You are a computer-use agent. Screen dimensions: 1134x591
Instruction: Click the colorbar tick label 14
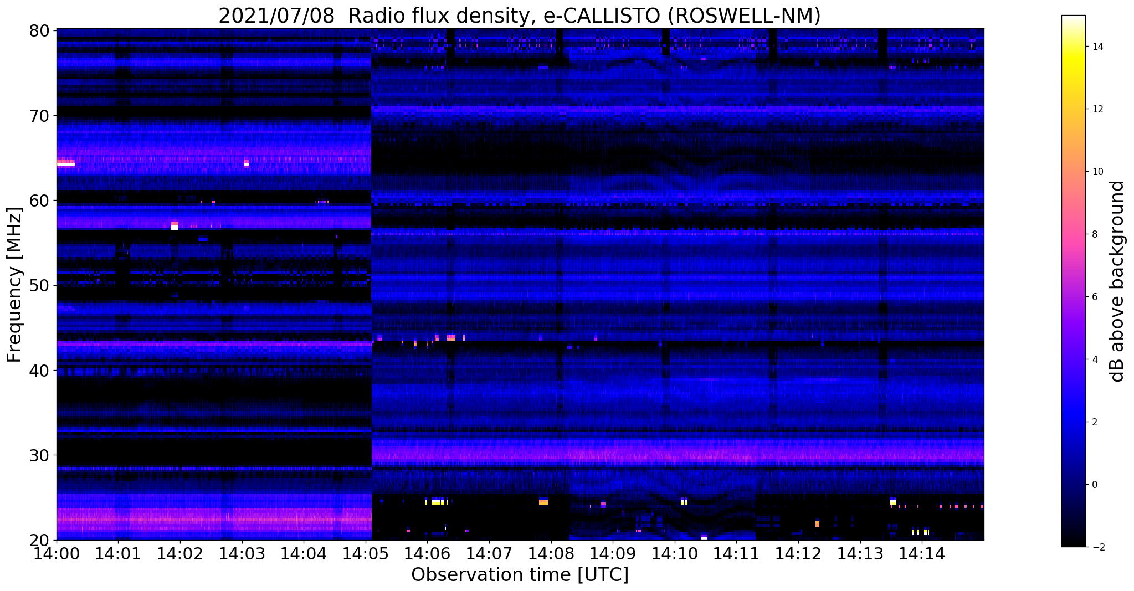pos(1096,47)
